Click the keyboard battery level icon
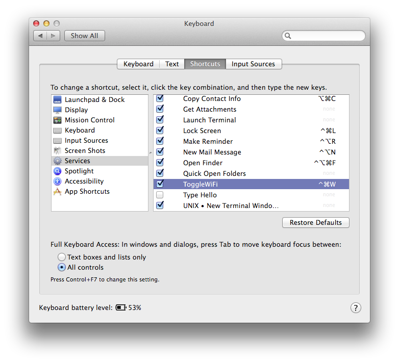 pyautogui.click(x=121, y=307)
